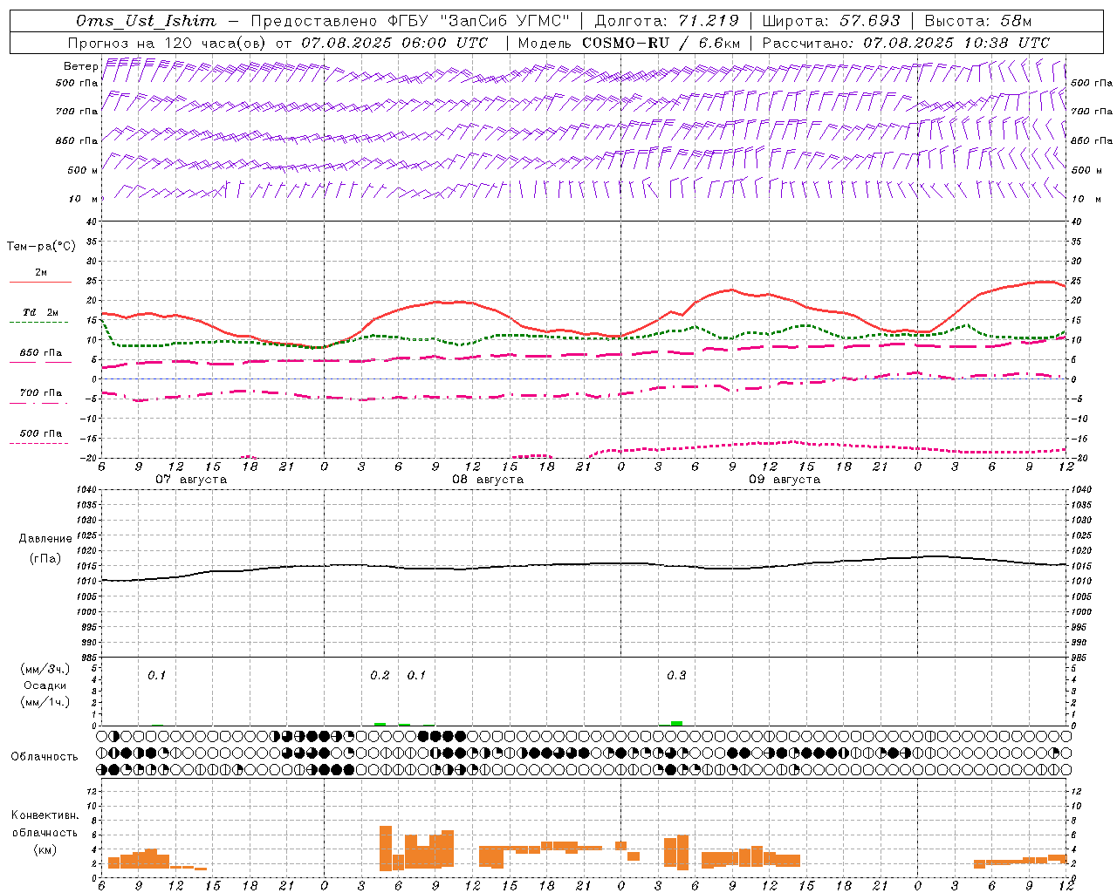Image resolution: width=1117 pixels, height=893 pixels.
Task: Click the Конвективн. convective cloud label
Action: coord(45,815)
